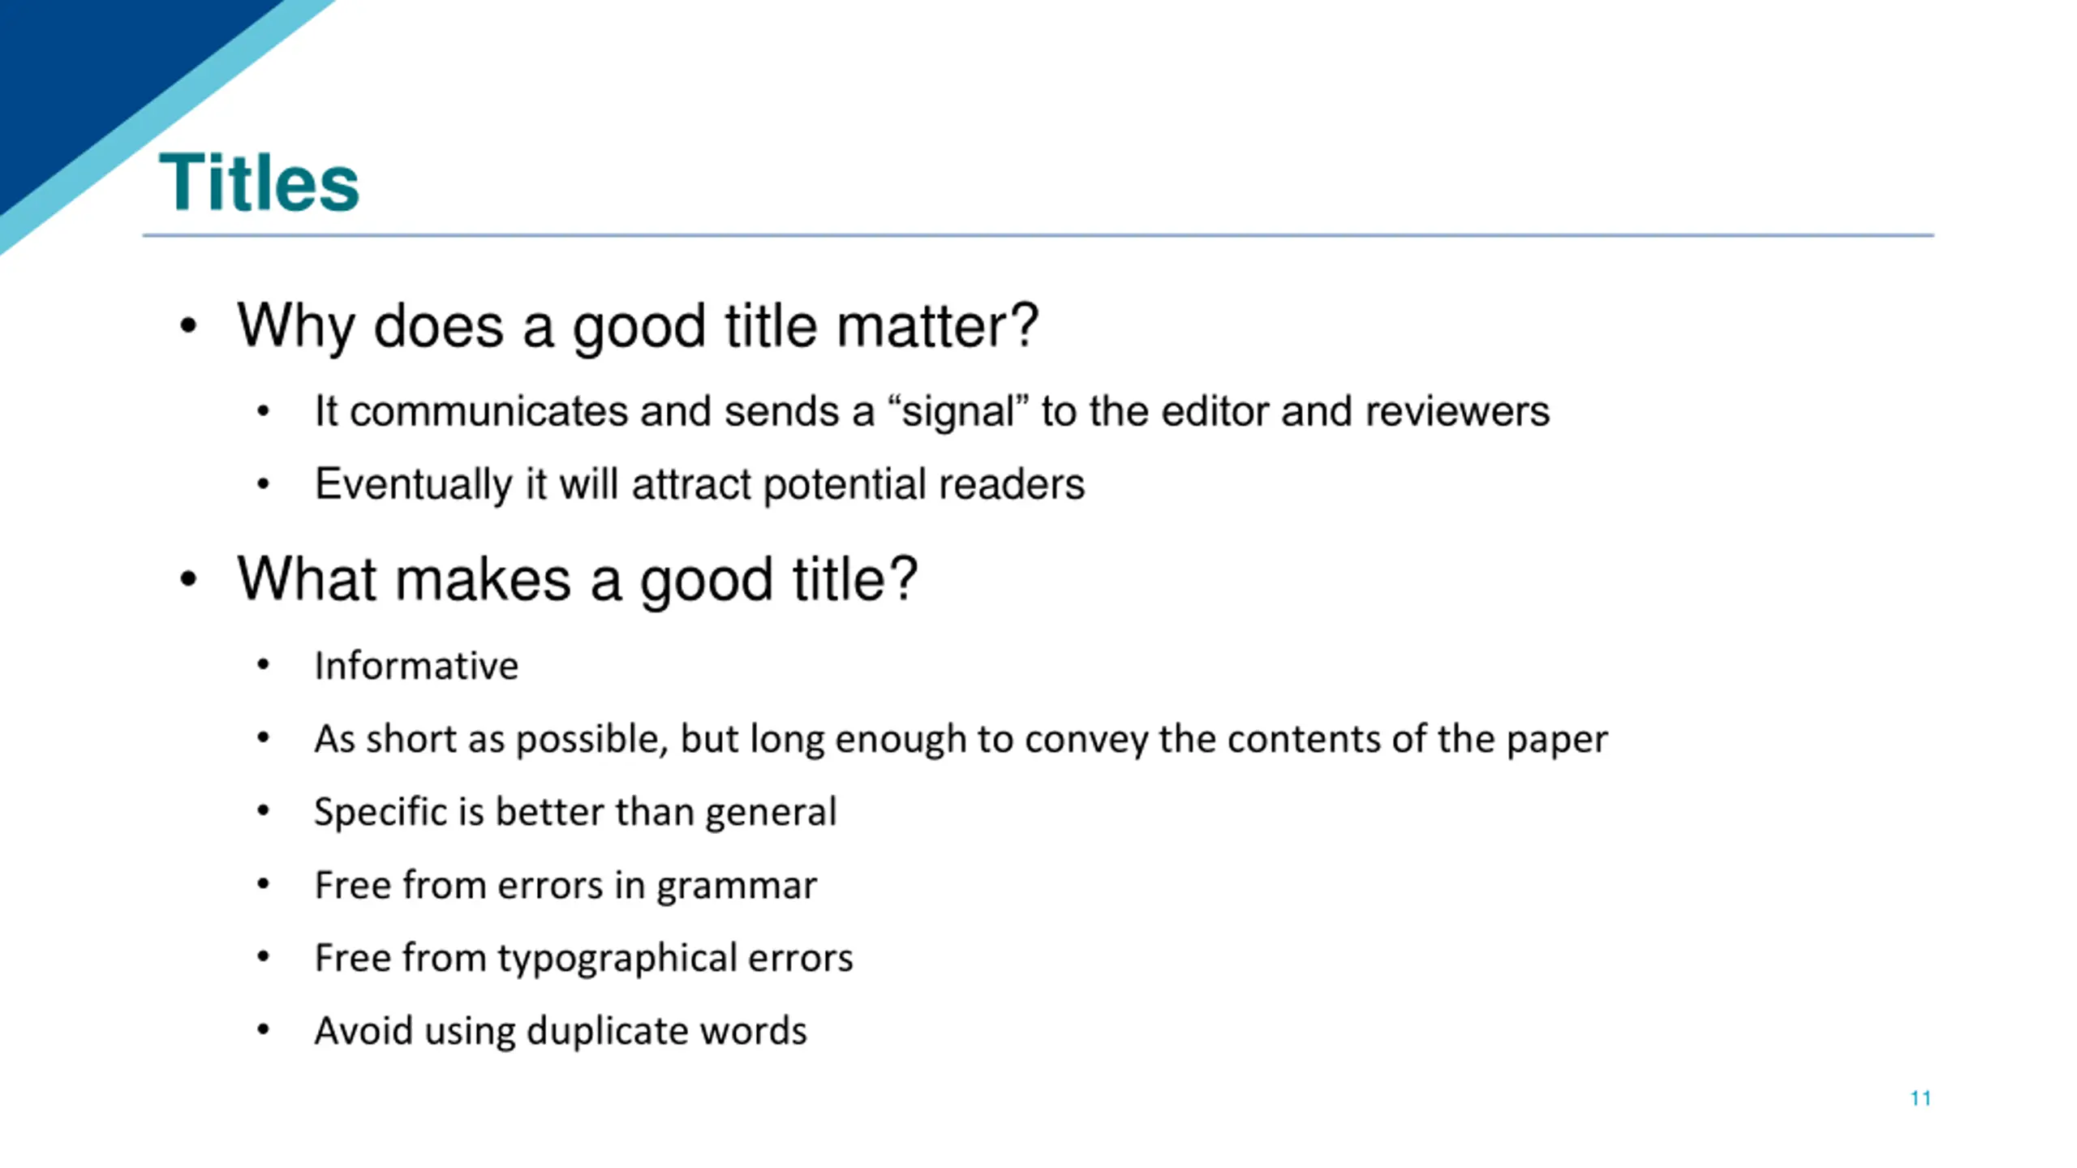The image size is (2077, 1168).
Task: Click the horizontal line under the title
Action: tap(1038, 235)
